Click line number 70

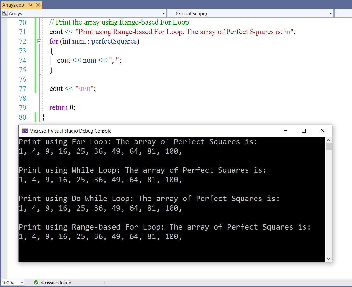coord(22,22)
